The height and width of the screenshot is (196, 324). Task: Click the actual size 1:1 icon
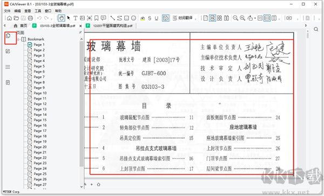click(260, 18)
